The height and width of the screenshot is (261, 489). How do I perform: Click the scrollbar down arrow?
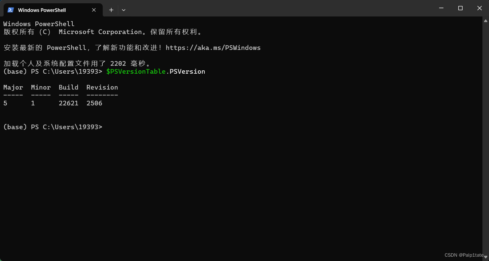[x=485, y=257]
